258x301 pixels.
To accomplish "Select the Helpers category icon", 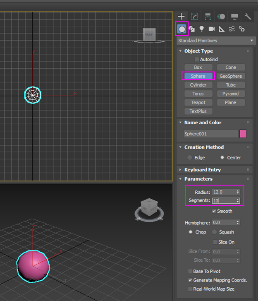I will [x=222, y=29].
